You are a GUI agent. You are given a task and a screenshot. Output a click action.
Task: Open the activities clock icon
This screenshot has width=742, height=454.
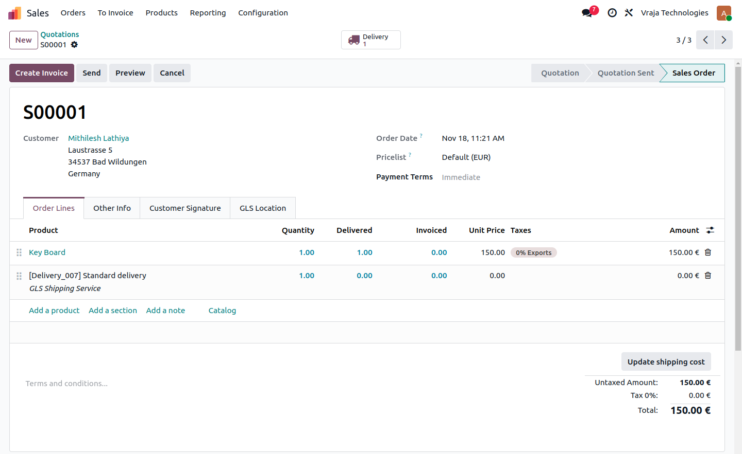click(612, 13)
